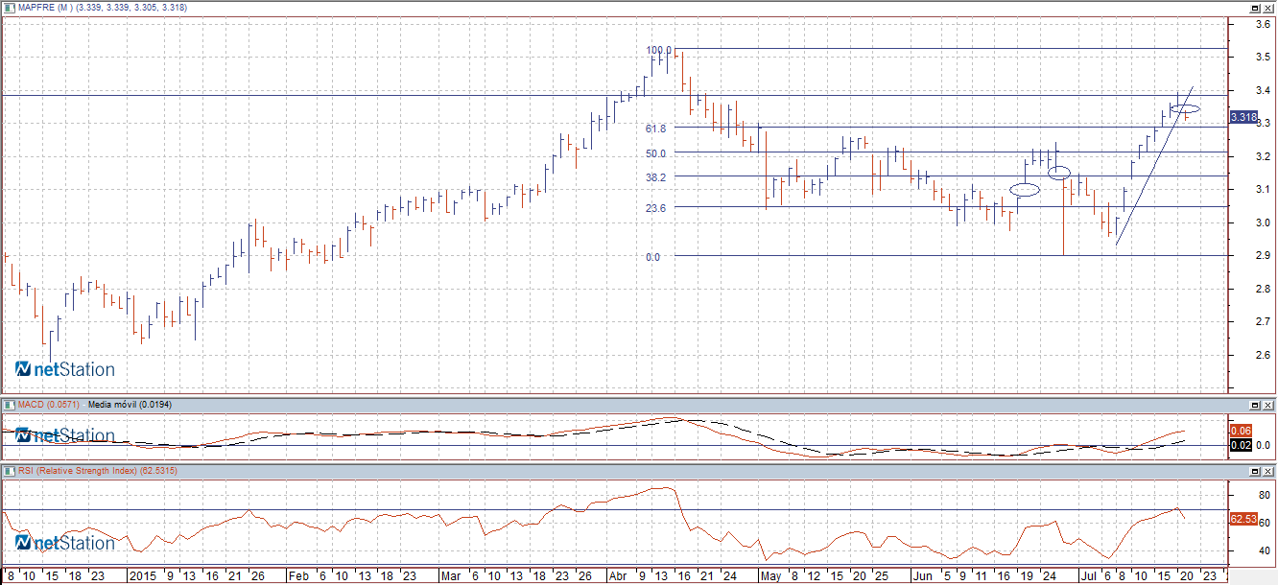Click the 62.53 RSI value tag
The height and width of the screenshot is (585, 1278).
tap(1243, 519)
